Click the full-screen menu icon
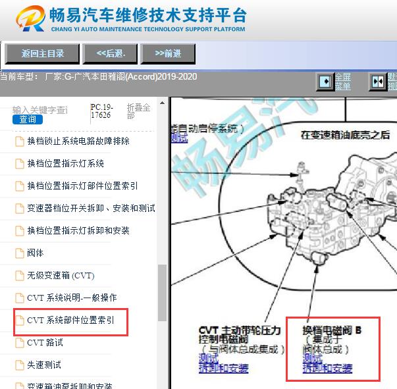Image resolution: width=397 pixels, height=389 pixels. click(325, 82)
